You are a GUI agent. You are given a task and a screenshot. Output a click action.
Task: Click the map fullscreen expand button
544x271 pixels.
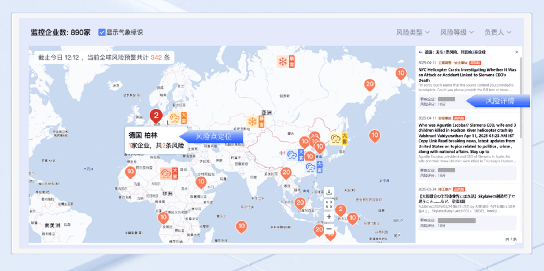pos(329,204)
